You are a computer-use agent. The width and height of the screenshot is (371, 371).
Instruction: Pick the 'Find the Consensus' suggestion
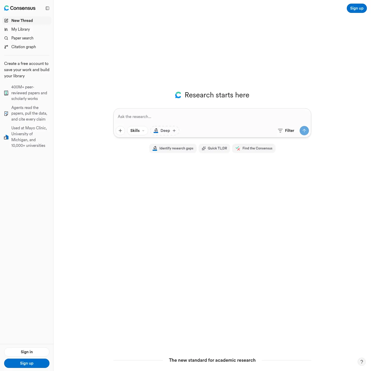tap(254, 148)
